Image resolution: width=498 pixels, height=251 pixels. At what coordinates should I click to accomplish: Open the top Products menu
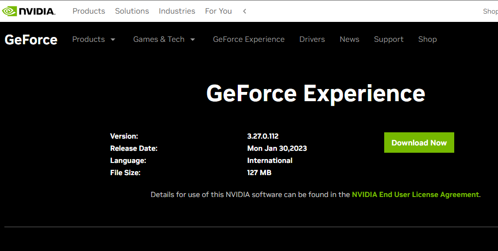tap(89, 11)
